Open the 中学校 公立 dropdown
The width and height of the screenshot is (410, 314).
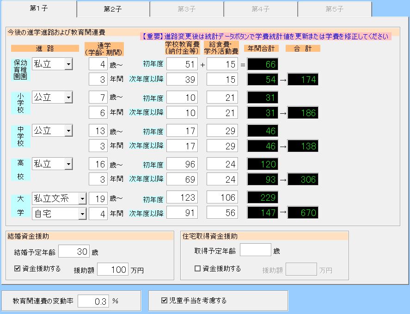68,131
